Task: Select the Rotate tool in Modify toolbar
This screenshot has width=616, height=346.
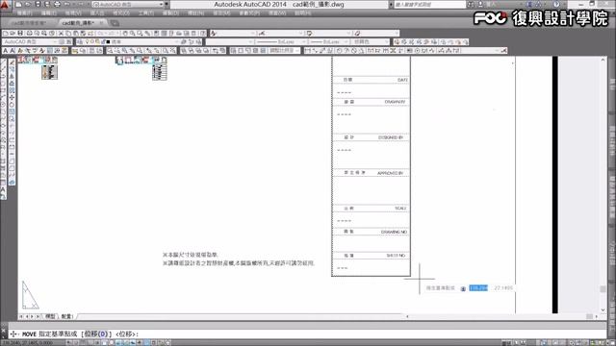Action: (x=12, y=105)
